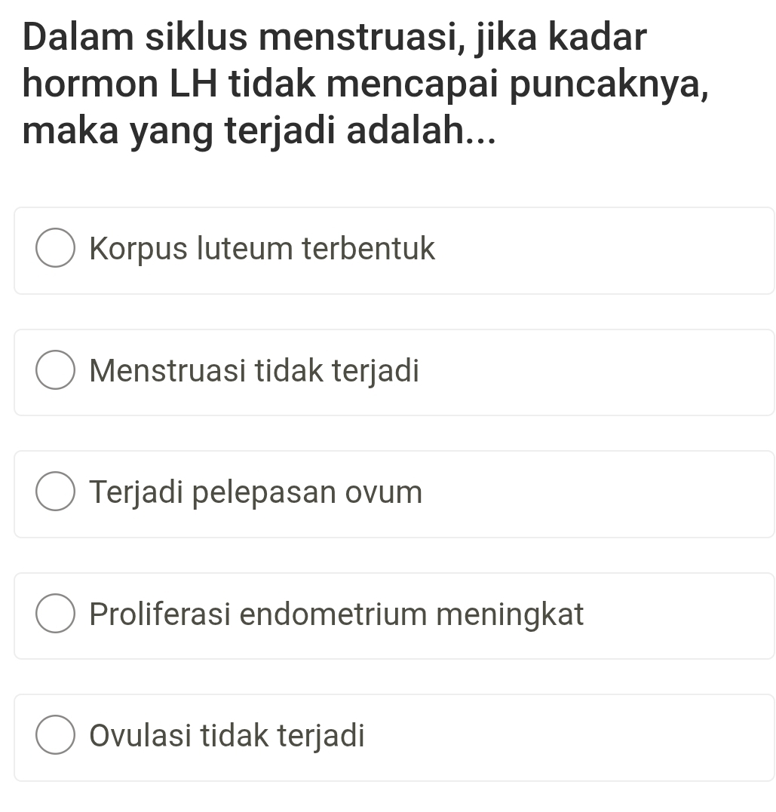Select the radio button for Korpus luteum terbentuk
The height and width of the screenshot is (812, 776).
tap(55, 250)
